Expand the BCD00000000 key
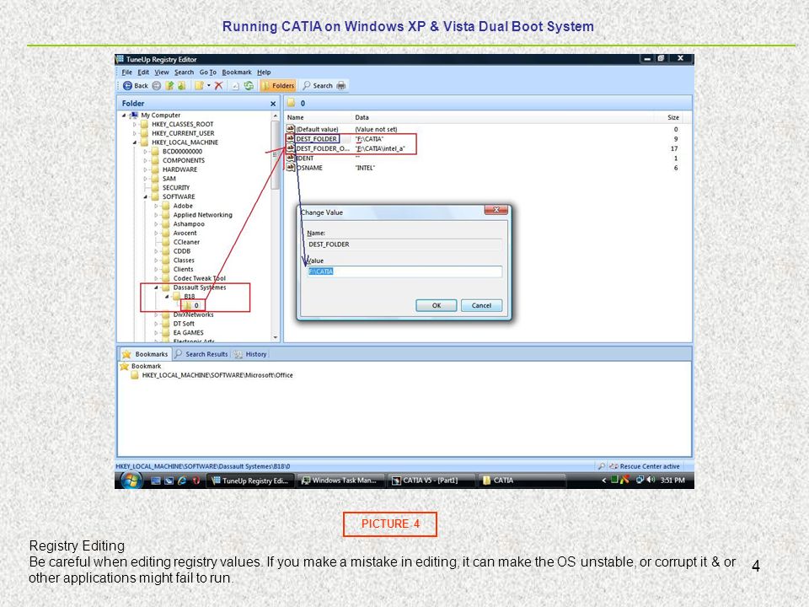Screen dimensions: 809x607 146,152
